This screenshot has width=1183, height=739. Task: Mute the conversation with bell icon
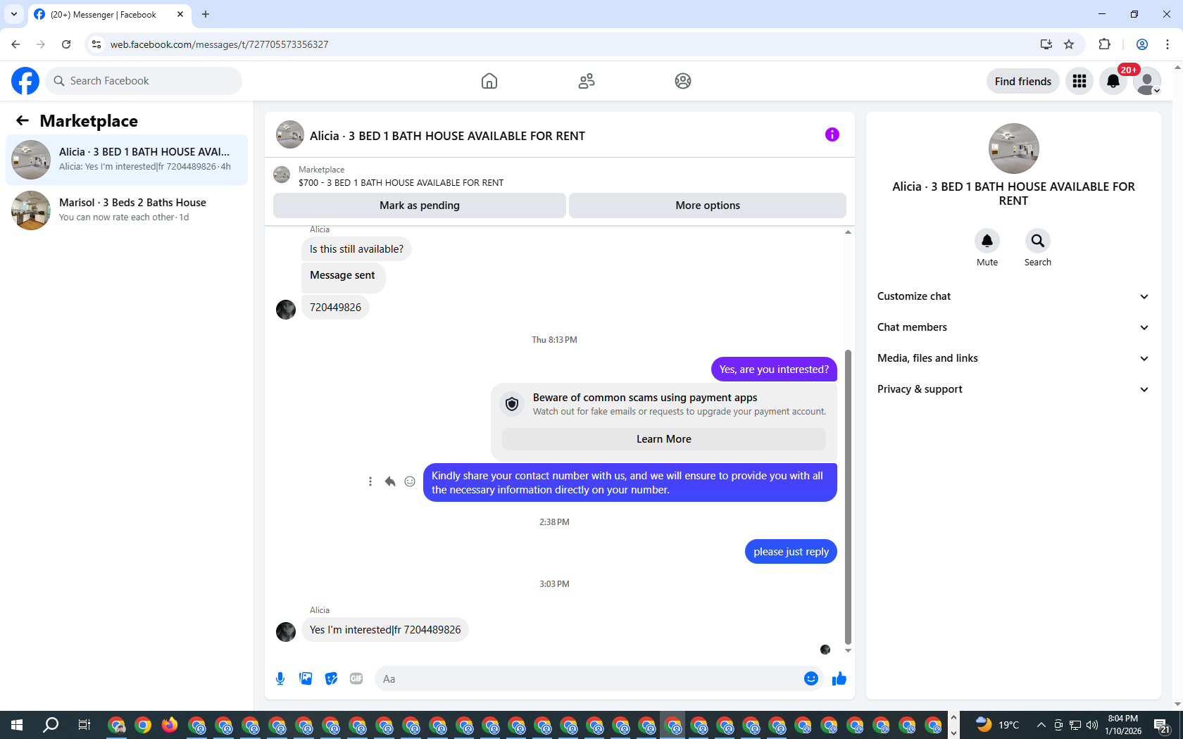[987, 241]
